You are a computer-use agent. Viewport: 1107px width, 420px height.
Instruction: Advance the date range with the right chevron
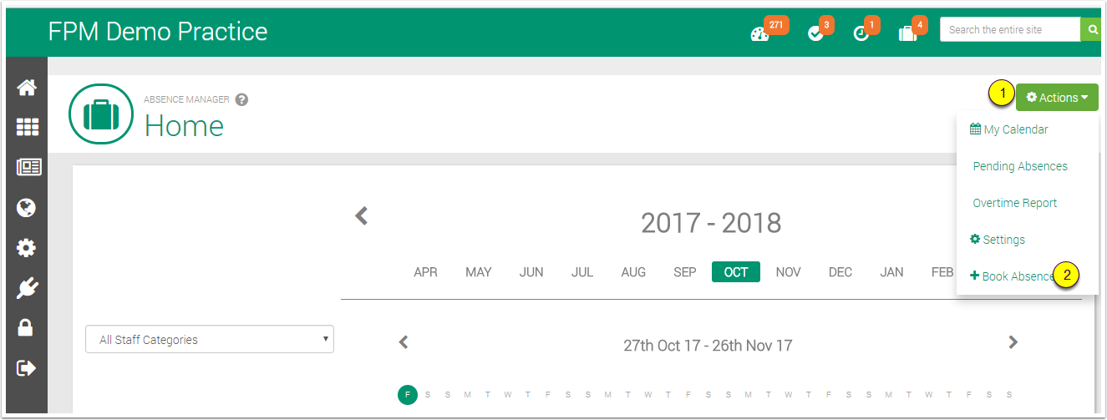pyautogui.click(x=1013, y=342)
